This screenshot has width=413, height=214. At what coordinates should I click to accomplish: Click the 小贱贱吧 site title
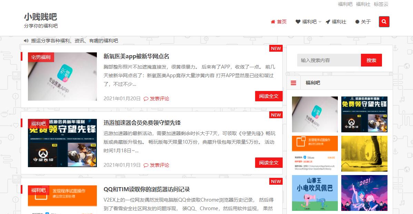point(41,17)
